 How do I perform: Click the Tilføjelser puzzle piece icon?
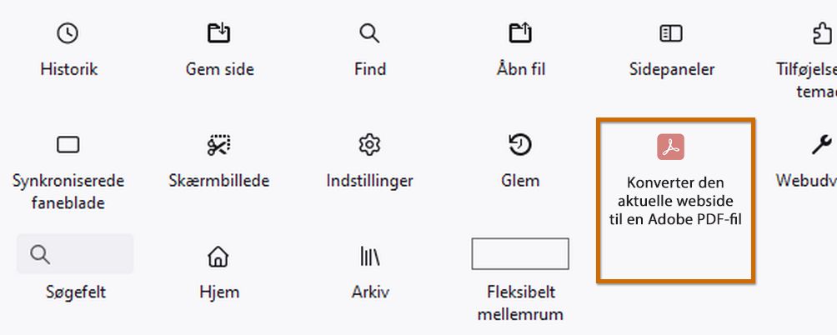(823, 33)
